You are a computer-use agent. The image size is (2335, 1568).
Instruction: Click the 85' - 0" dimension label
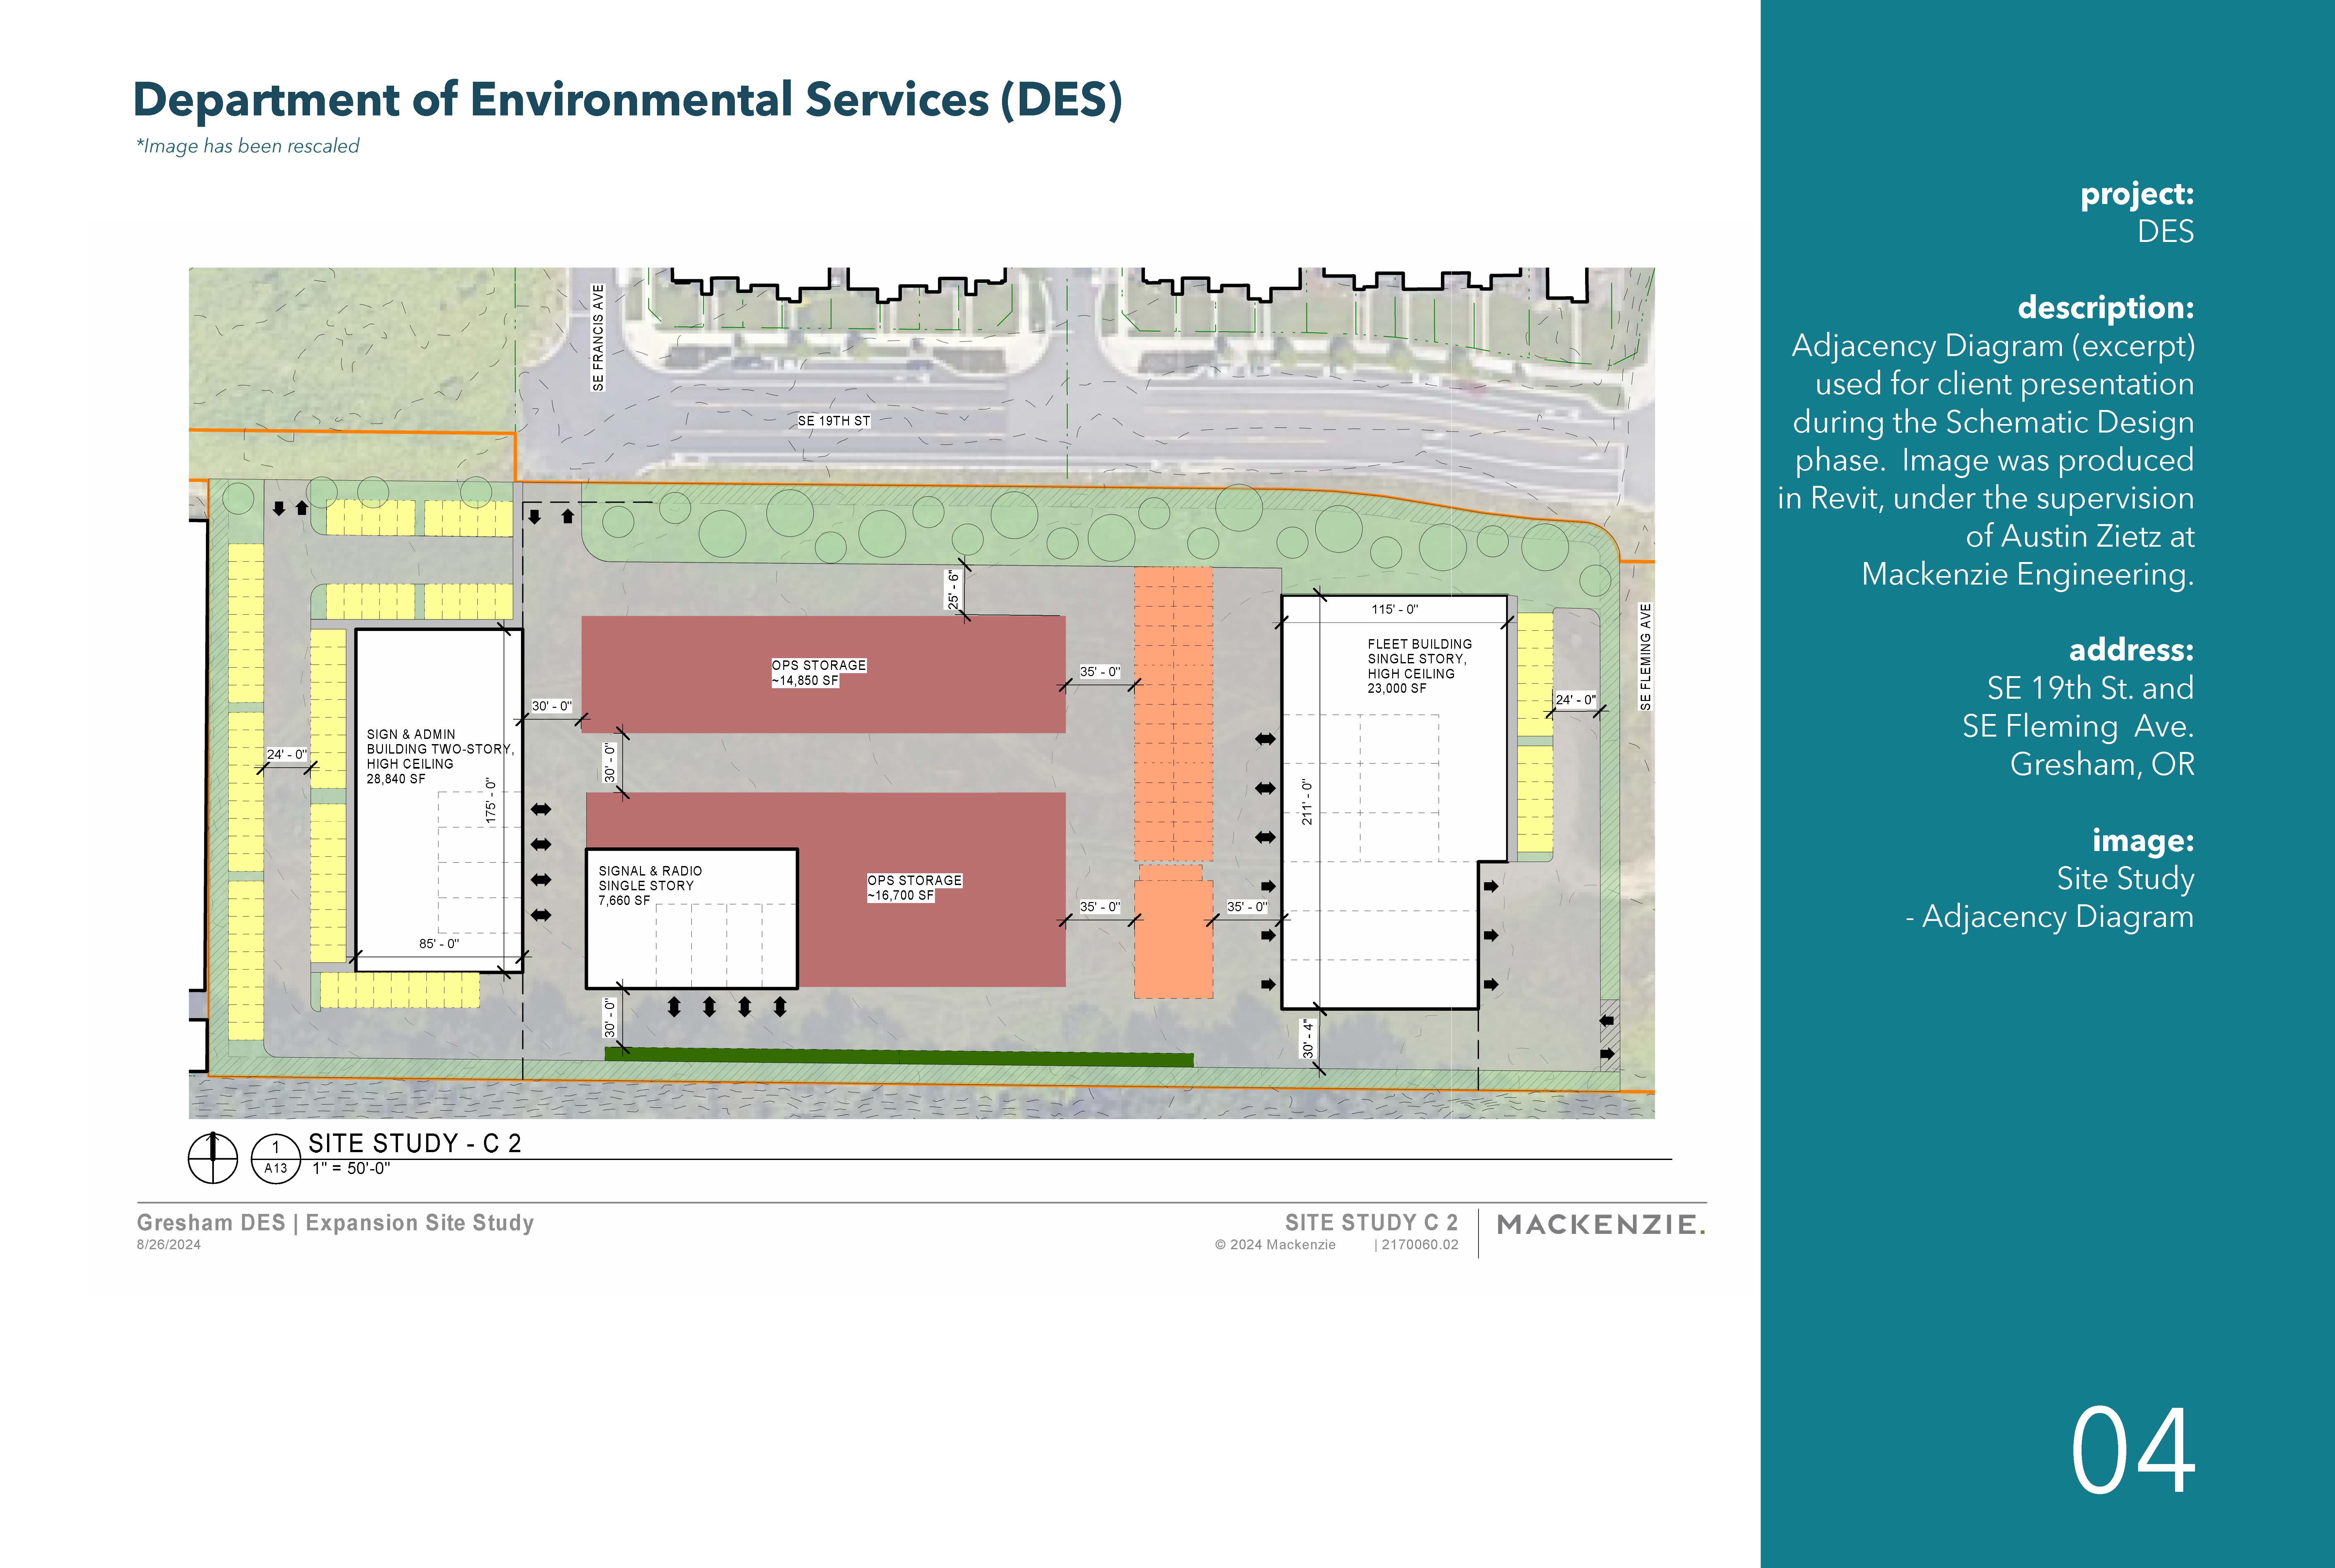tap(439, 943)
